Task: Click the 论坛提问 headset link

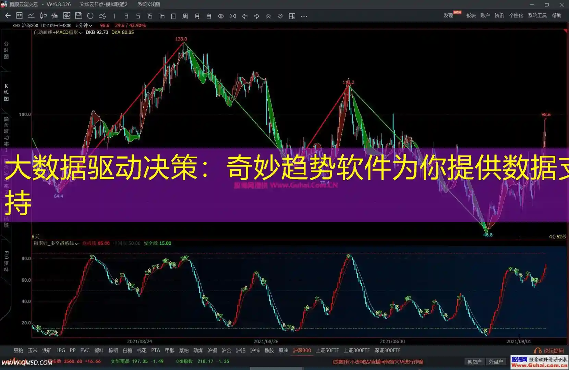Action: 549,351
